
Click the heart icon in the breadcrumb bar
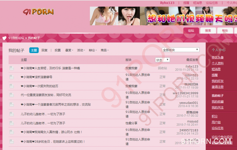tap(4, 38)
